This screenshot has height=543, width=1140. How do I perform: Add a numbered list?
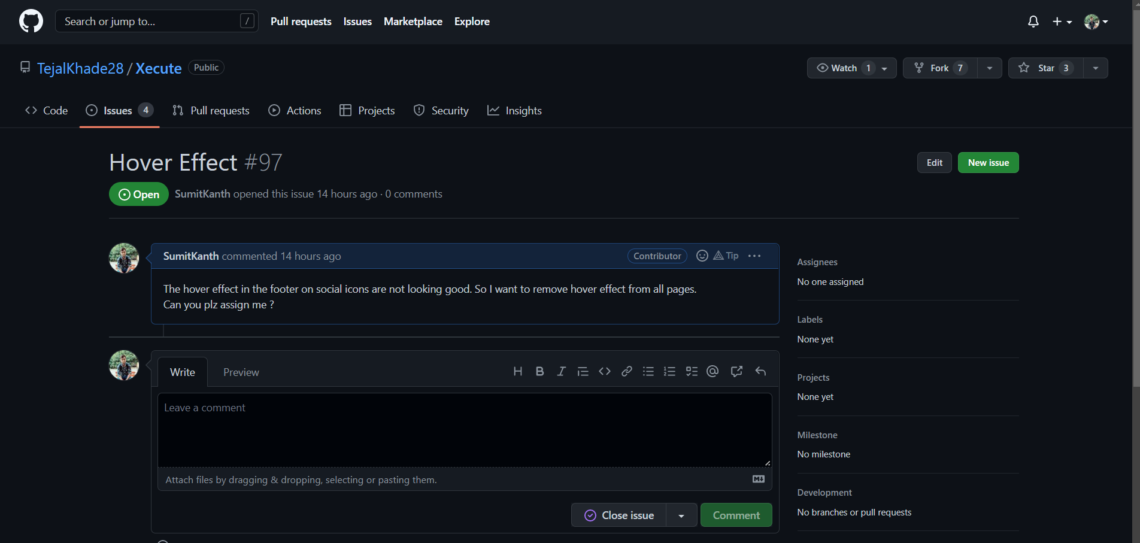tap(670, 371)
